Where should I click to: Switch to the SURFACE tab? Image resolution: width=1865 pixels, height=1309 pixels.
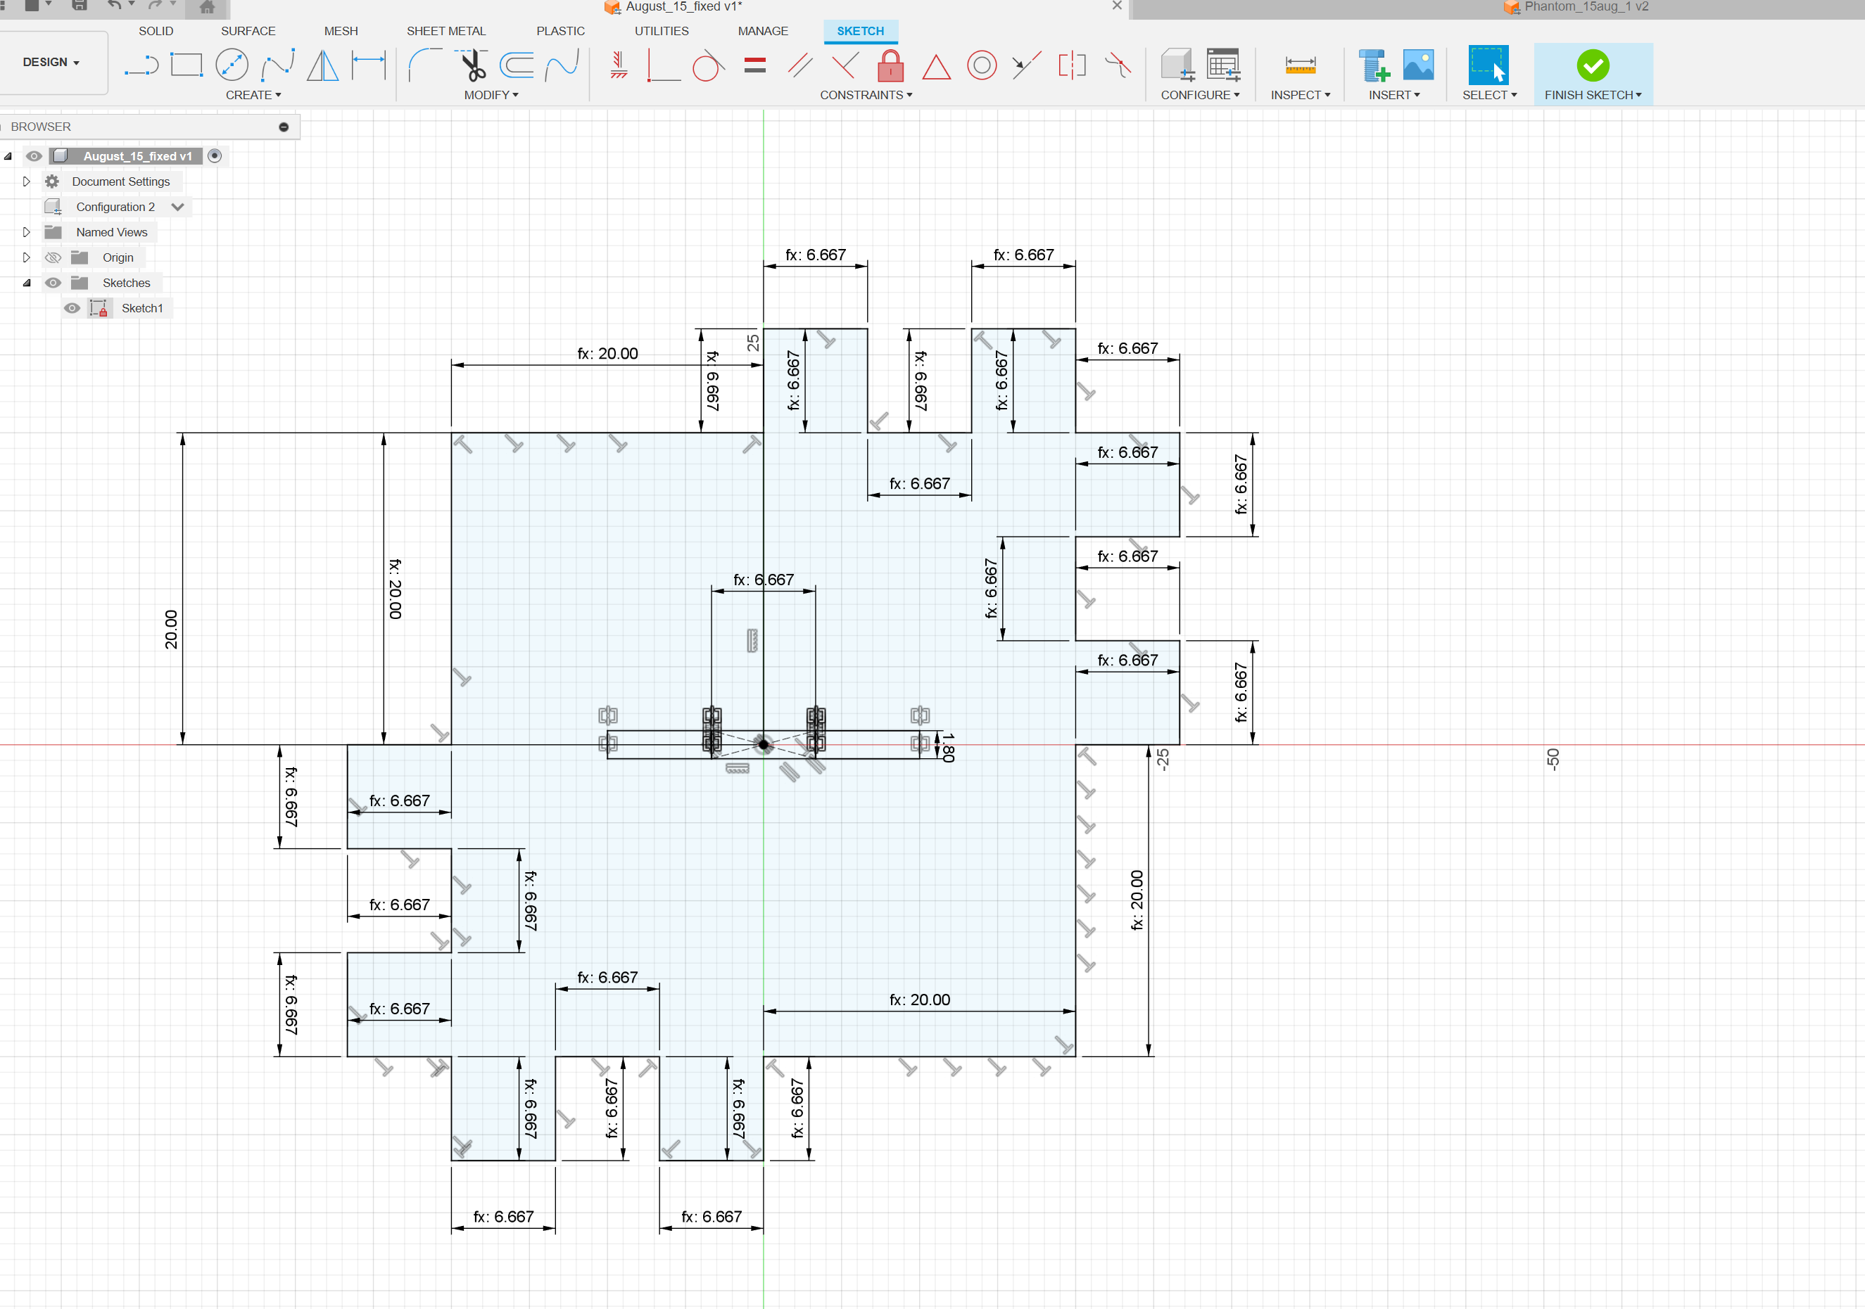(x=248, y=31)
